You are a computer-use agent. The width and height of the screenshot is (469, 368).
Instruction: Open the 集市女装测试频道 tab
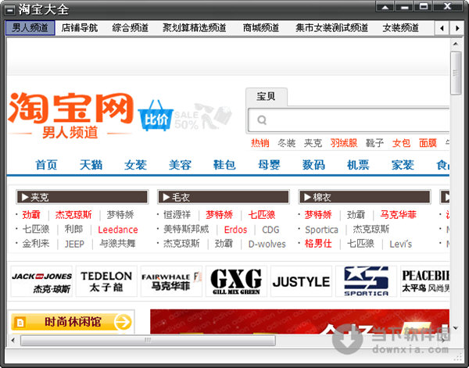click(x=331, y=28)
